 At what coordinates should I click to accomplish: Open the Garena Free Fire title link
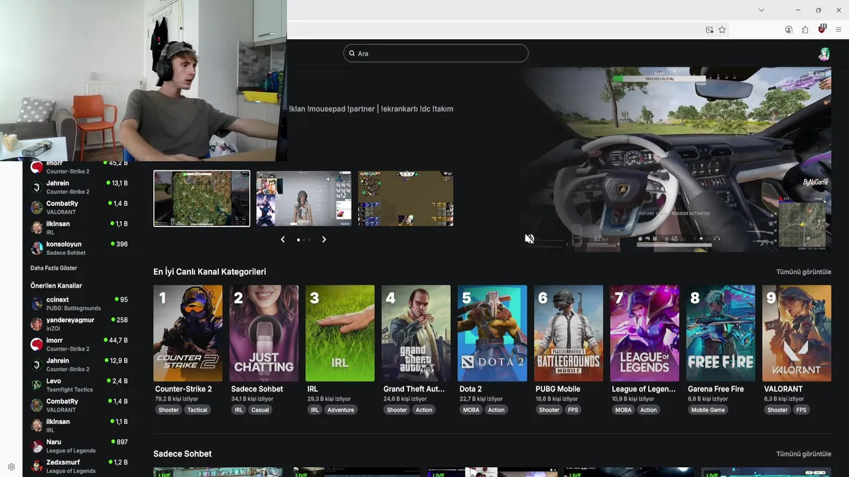coord(716,389)
